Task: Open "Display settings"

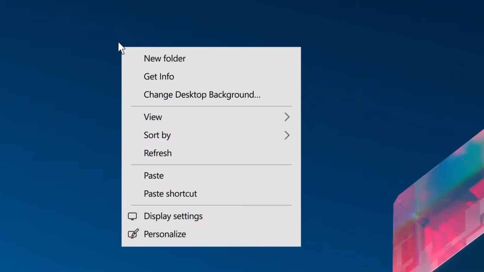Action: pos(173,216)
